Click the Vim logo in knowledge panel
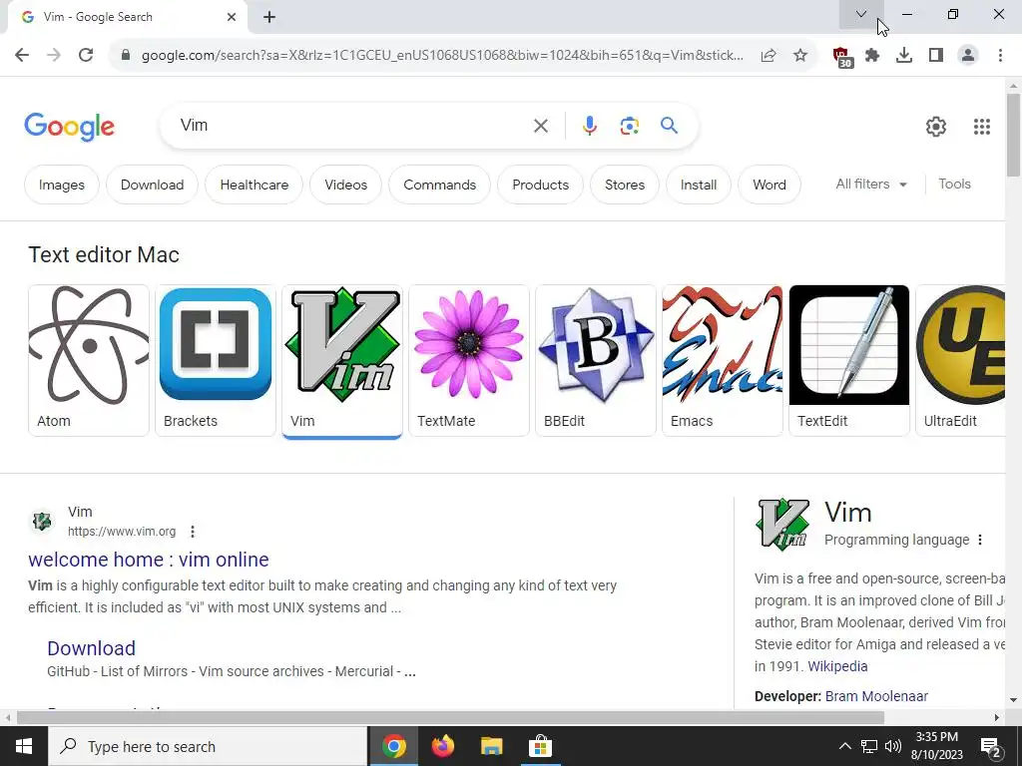Viewport: 1022px width, 766px height. (x=782, y=525)
